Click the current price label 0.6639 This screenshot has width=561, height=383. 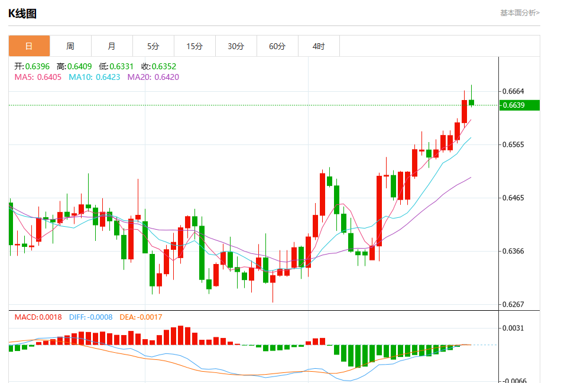(520, 105)
